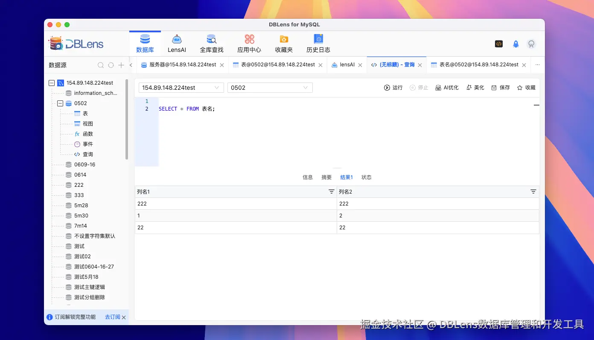594x340 pixels.
Task: Select the 测试主键逻辑 database
Action: point(85,287)
